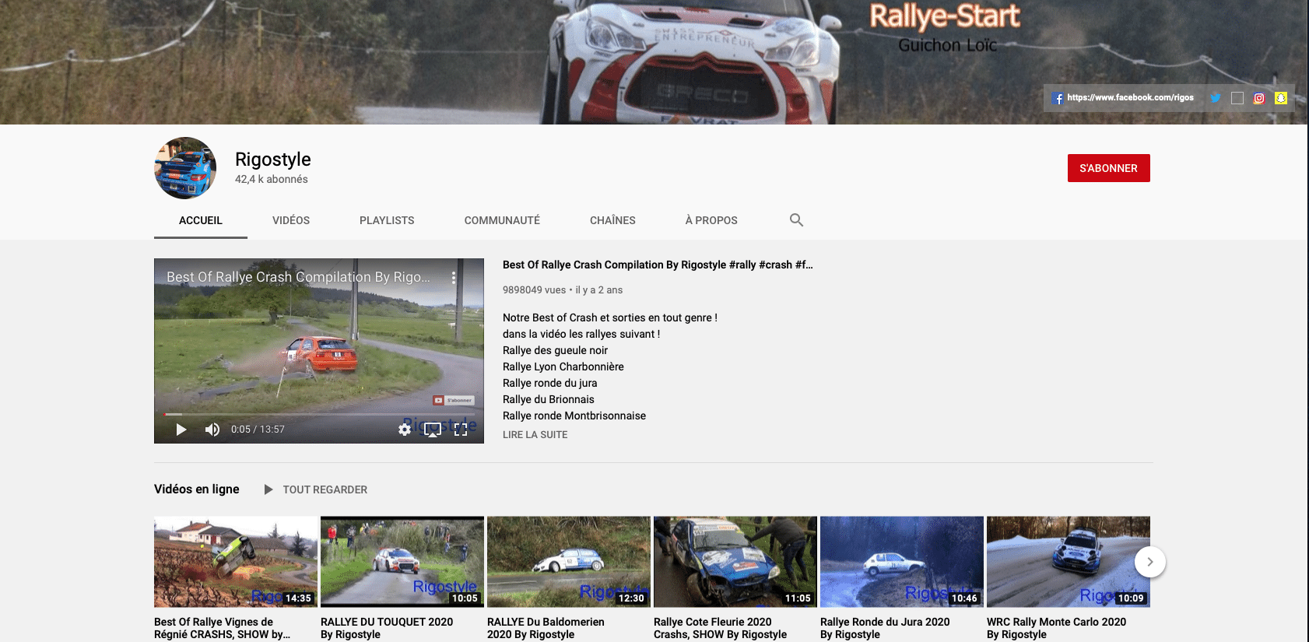The image size is (1309, 642).
Task: Click title 'WRC Rally Monte Carlo 2020'
Action: point(1056,628)
